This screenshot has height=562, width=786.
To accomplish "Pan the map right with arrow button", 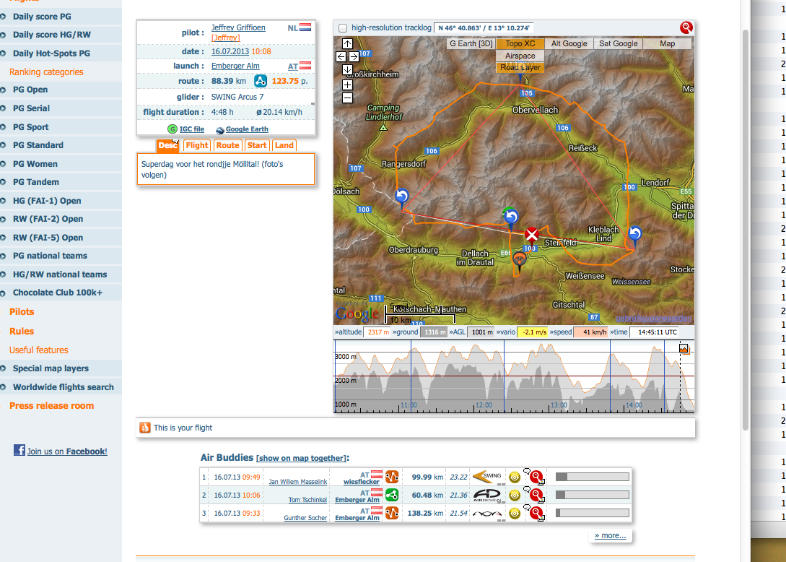I will point(354,56).
